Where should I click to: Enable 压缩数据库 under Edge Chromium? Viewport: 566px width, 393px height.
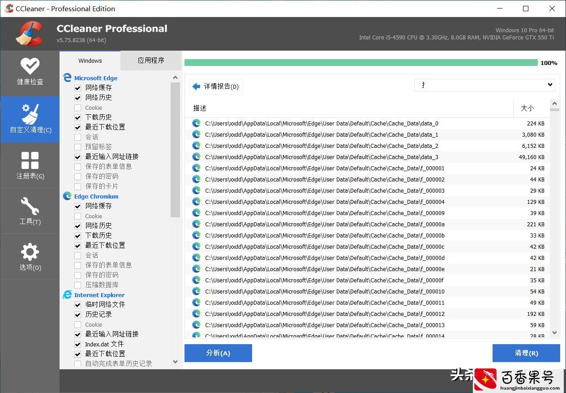[78, 285]
